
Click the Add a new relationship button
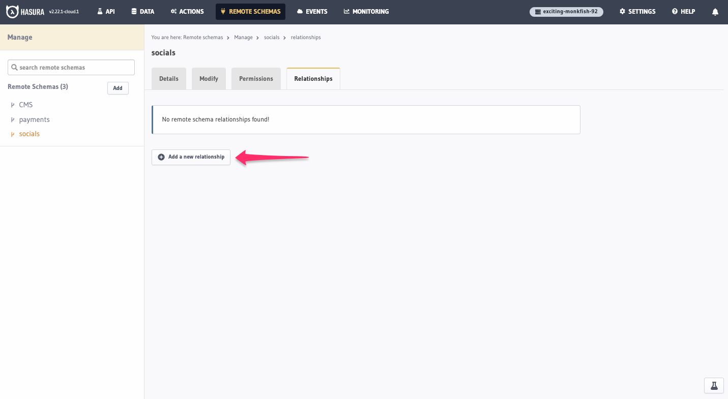191,157
